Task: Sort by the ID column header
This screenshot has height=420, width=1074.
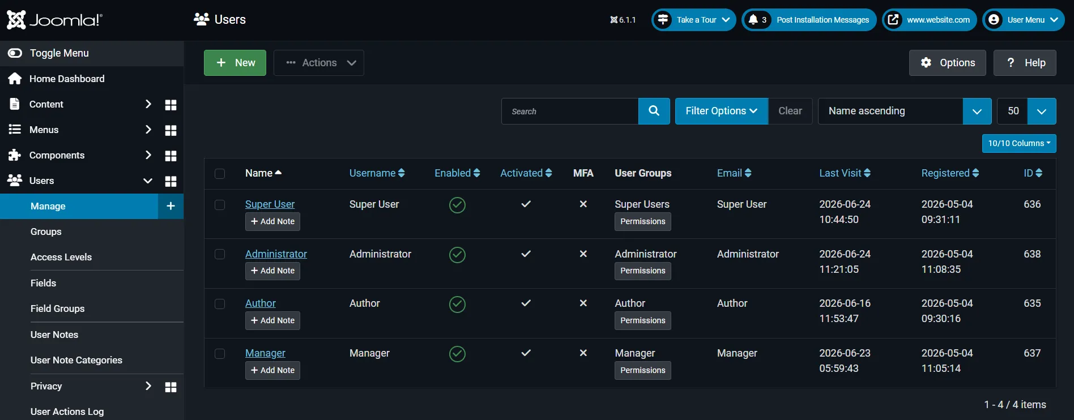Action: click(1033, 173)
